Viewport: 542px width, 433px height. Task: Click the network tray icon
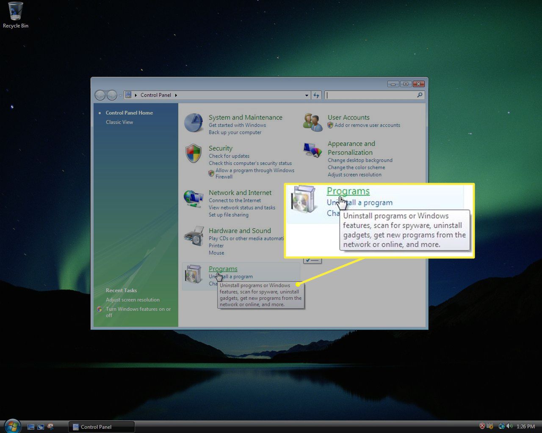coord(501,426)
